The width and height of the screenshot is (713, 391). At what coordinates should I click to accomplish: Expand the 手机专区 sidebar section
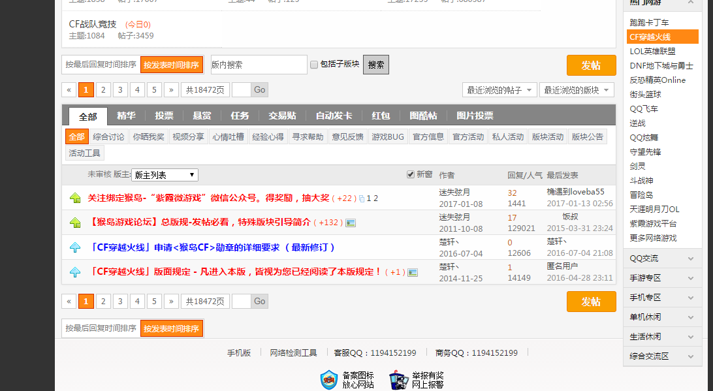click(x=662, y=298)
